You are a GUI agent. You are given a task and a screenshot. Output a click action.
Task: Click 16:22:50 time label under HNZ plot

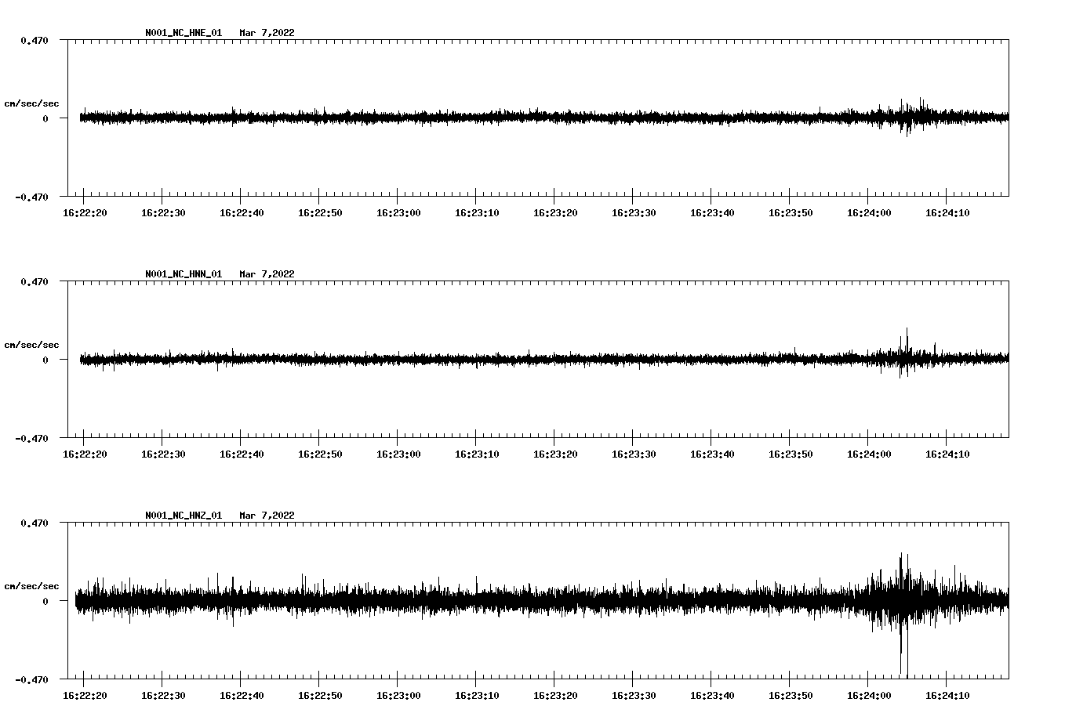(320, 695)
